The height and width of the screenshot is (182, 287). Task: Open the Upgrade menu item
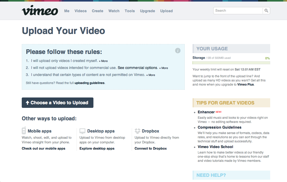tap(148, 11)
